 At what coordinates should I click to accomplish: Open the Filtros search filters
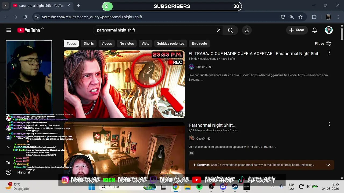click(x=323, y=43)
